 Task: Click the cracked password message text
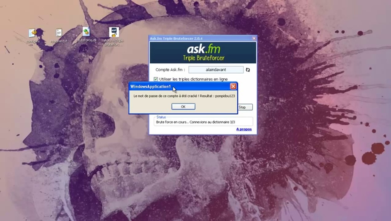click(184, 96)
